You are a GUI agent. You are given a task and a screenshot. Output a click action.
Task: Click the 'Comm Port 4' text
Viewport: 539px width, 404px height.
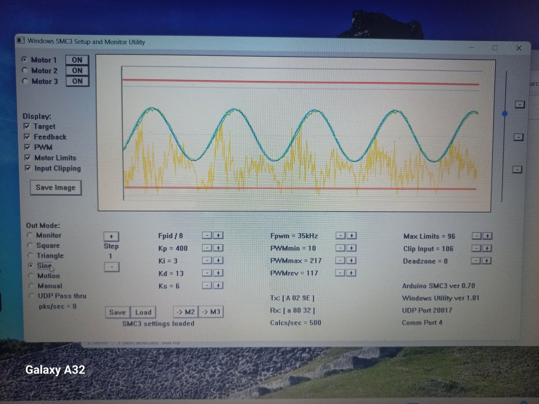point(422,323)
